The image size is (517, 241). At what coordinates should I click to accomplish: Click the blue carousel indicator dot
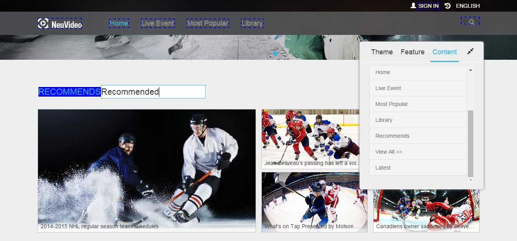tap(275, 54)
